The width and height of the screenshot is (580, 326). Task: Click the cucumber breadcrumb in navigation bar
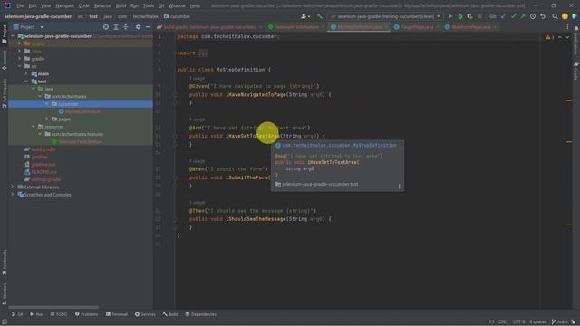(178, 16)
